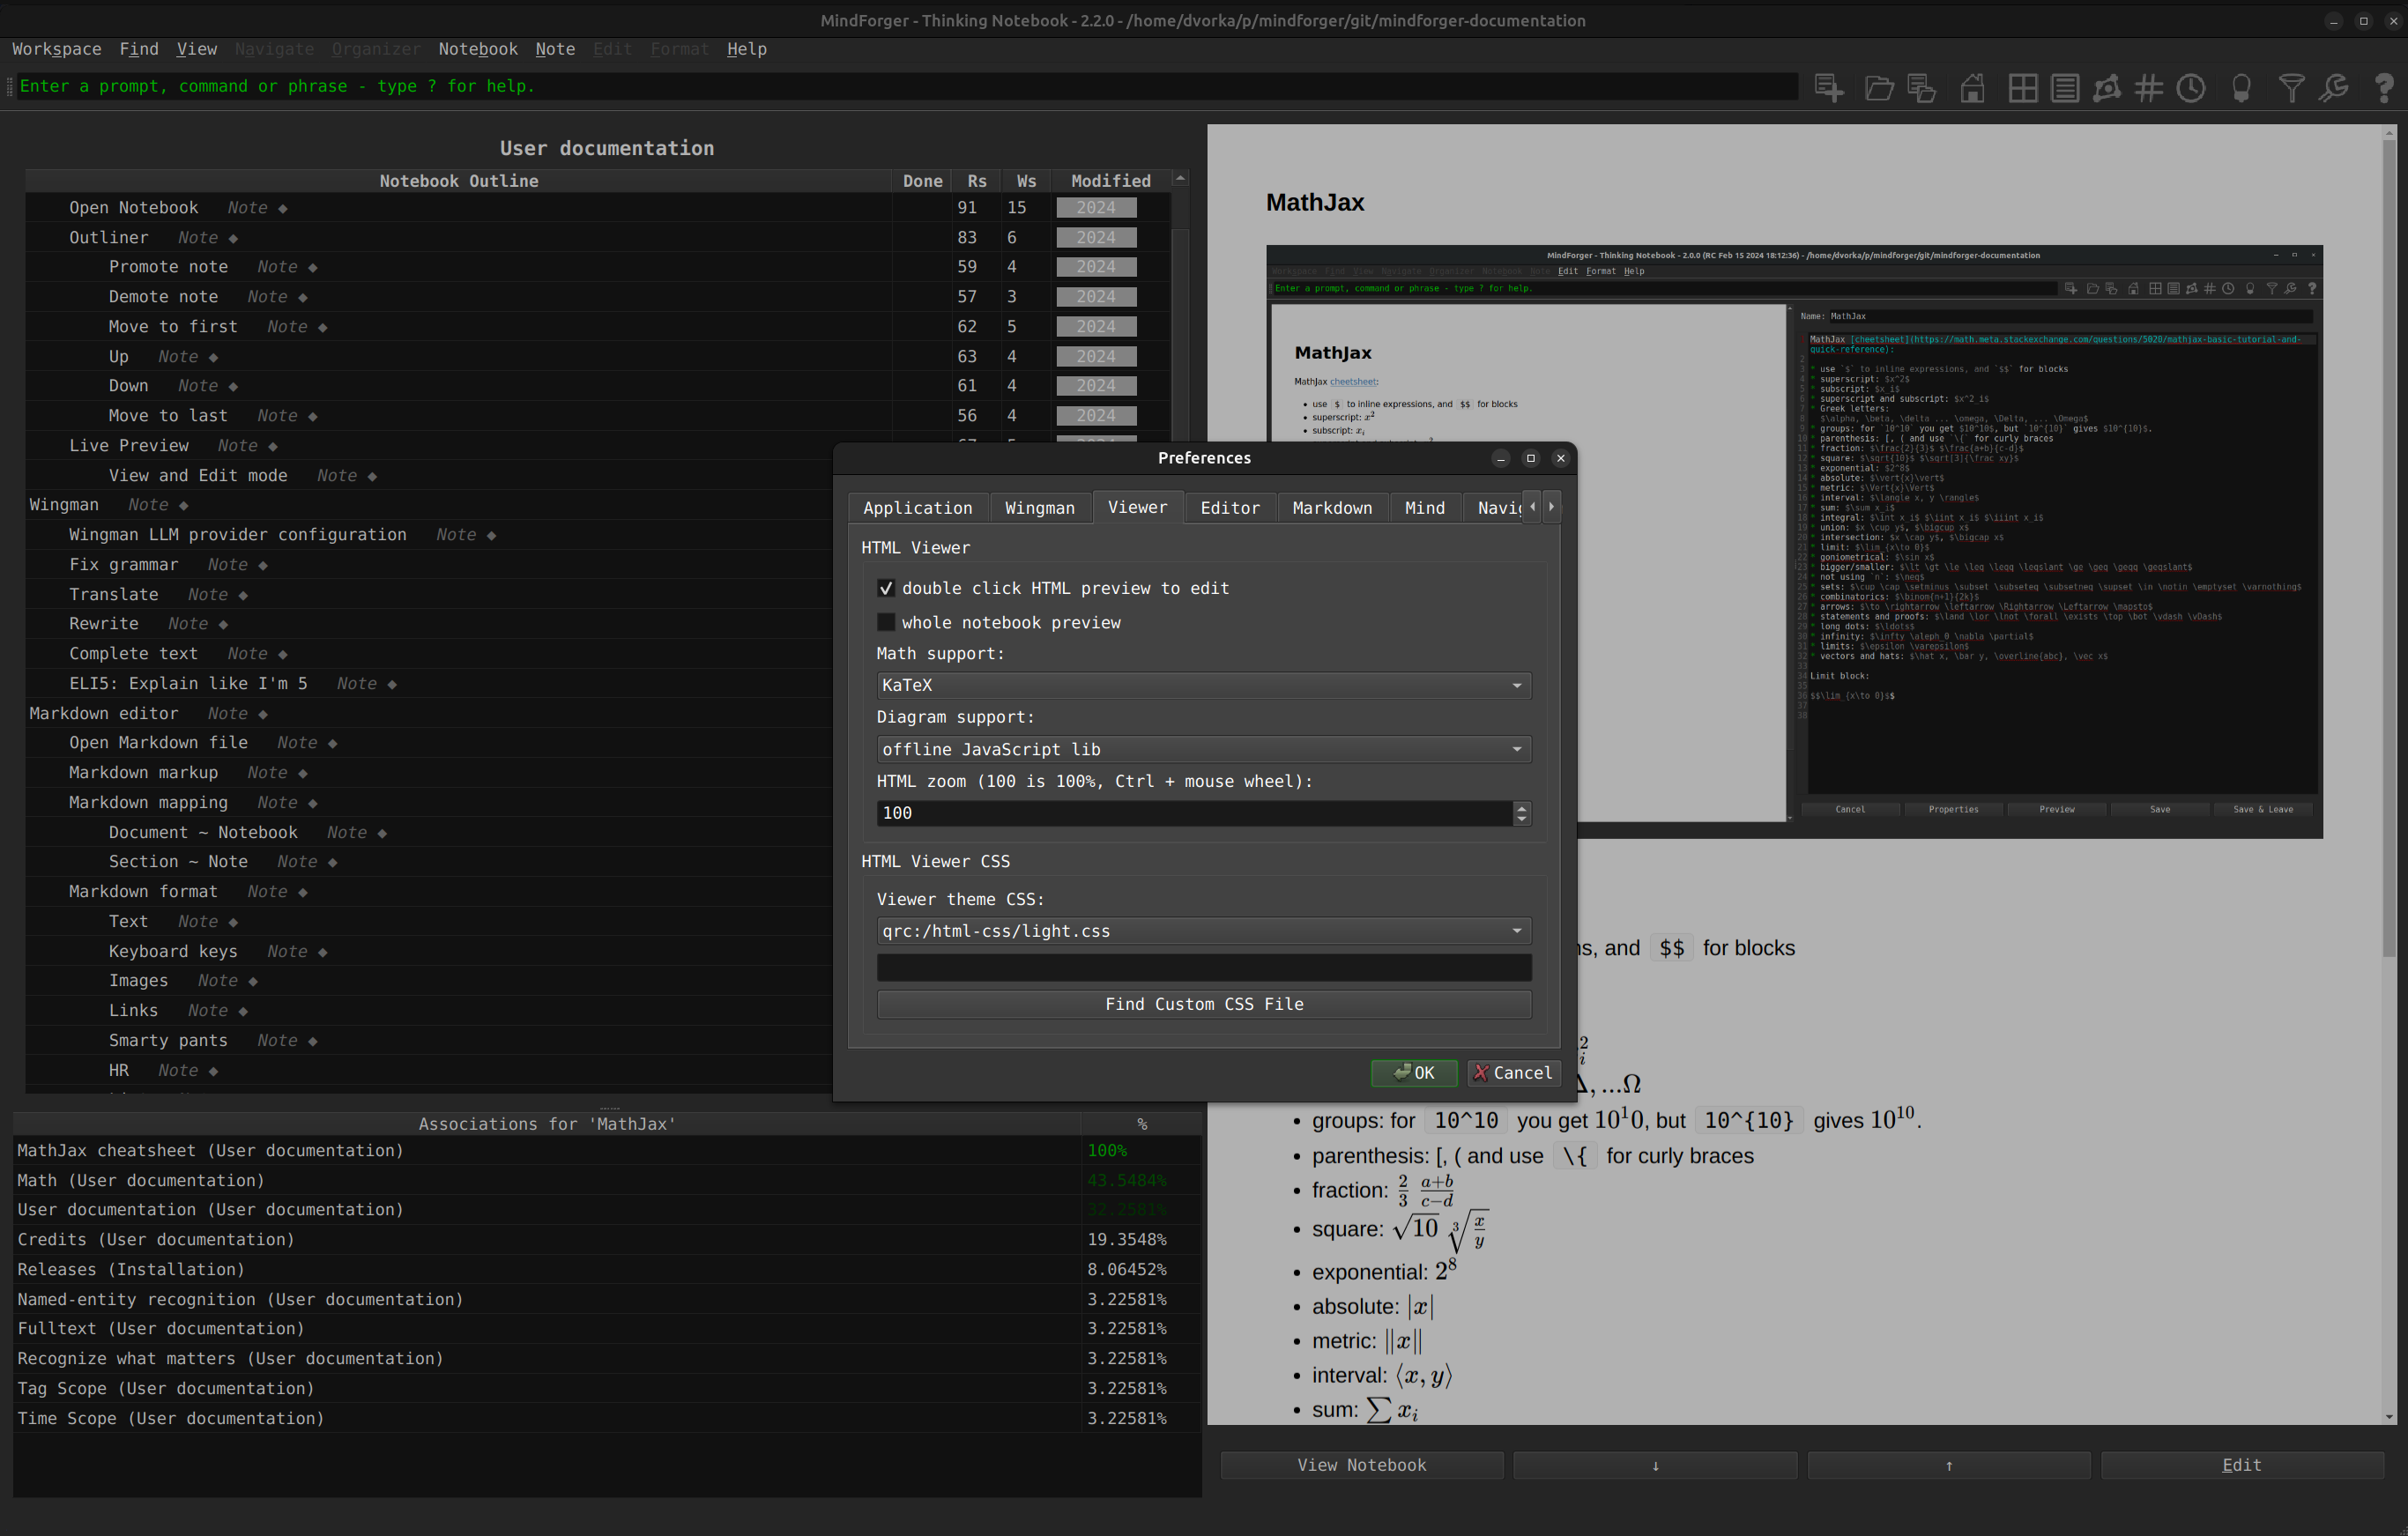Click the up arrow note navigation button
Image resolution: width=2408 pixels, height=1536 pixels.
coord(1948,1465)
